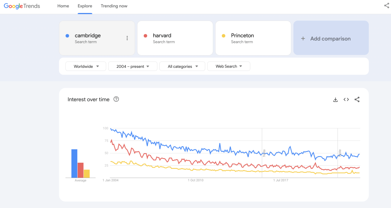Image resolution: width=391 pixels, height=208 pixels.
Task: Click the plus icon in Add comparison
Action: [x=303, y=38]
